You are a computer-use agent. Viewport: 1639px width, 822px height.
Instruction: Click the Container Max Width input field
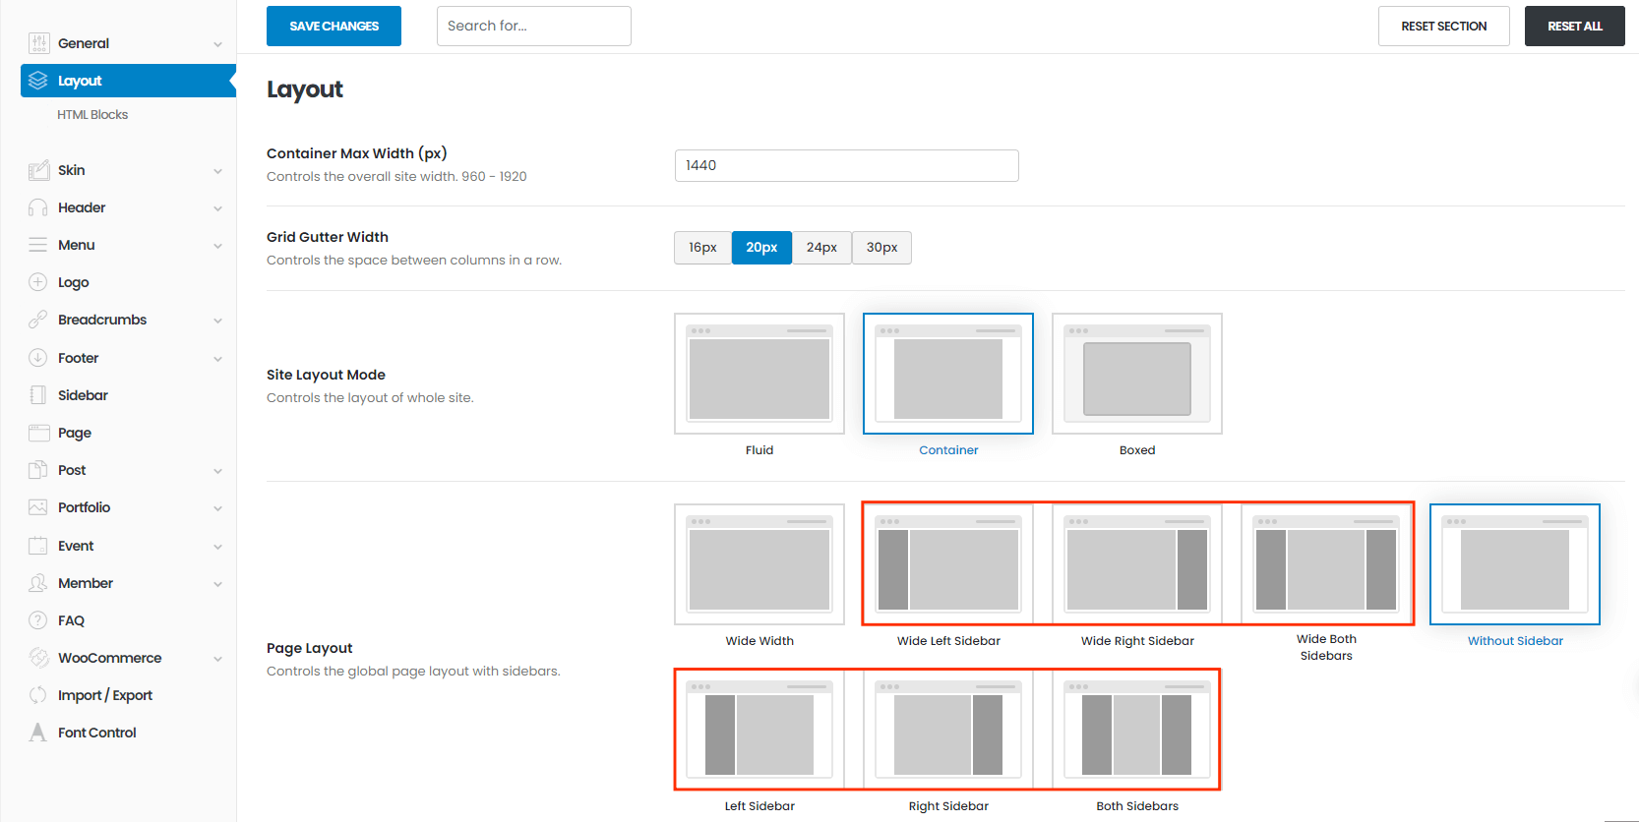tap(846, 165)
